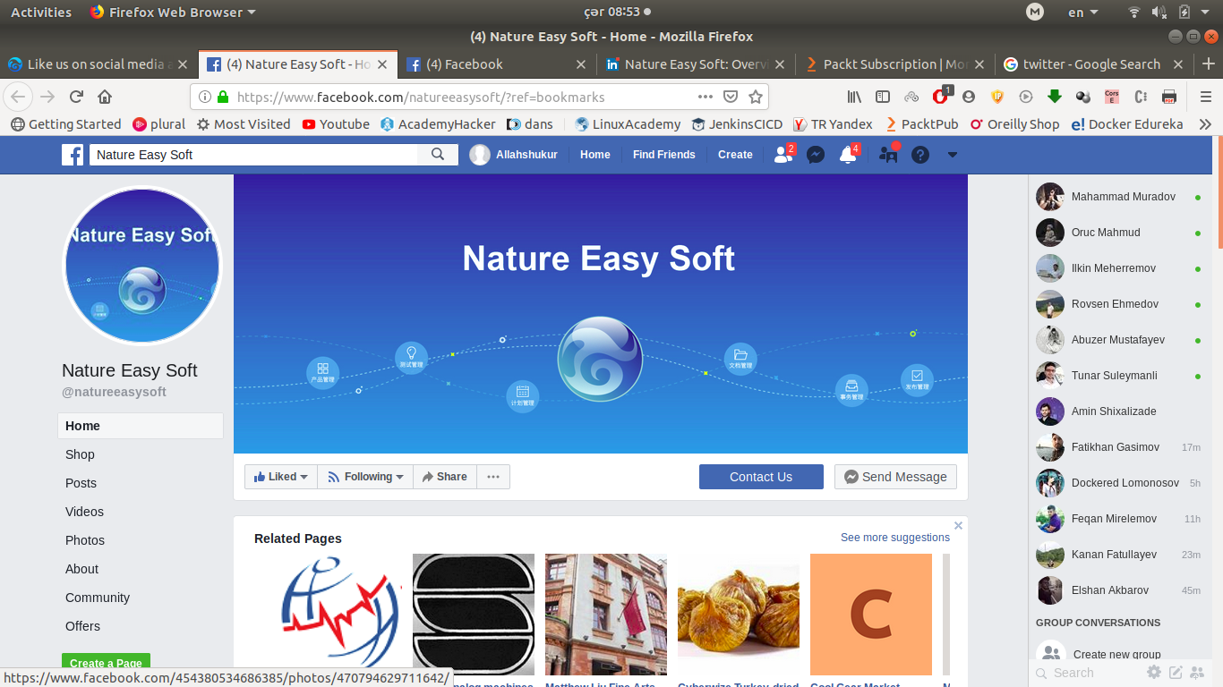Click the Send Message button
Image resolution: width=1223 pixels, height=687 pixels.
coord(895,477)
